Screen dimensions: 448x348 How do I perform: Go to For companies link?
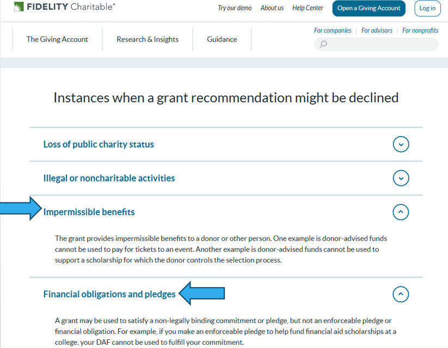(333, 30)
